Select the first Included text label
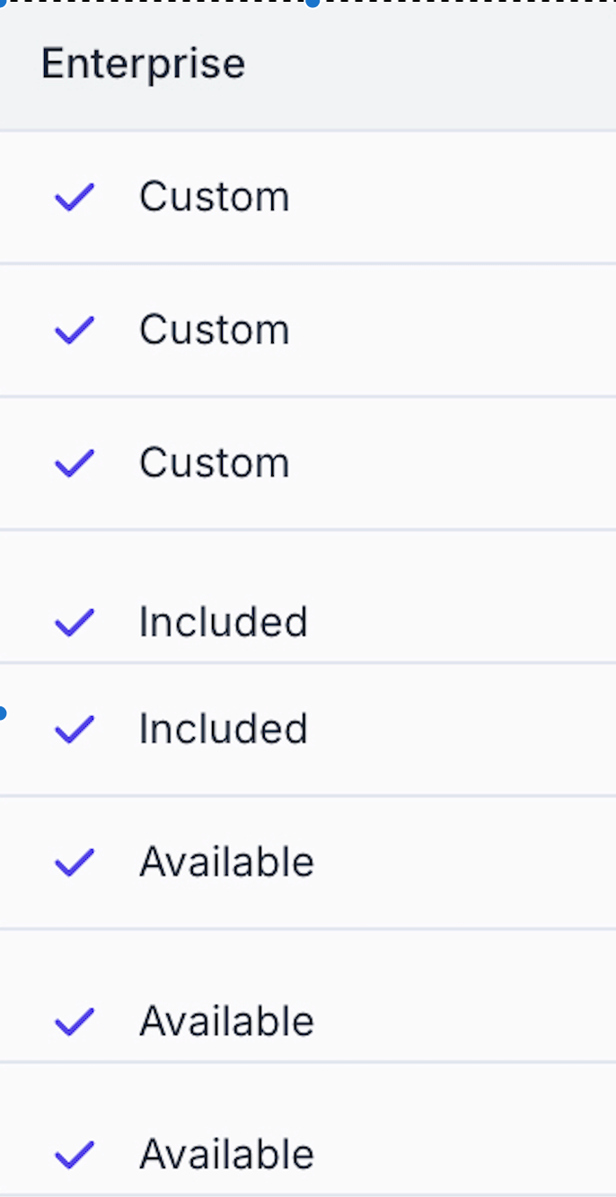 [x=223, y=622]
